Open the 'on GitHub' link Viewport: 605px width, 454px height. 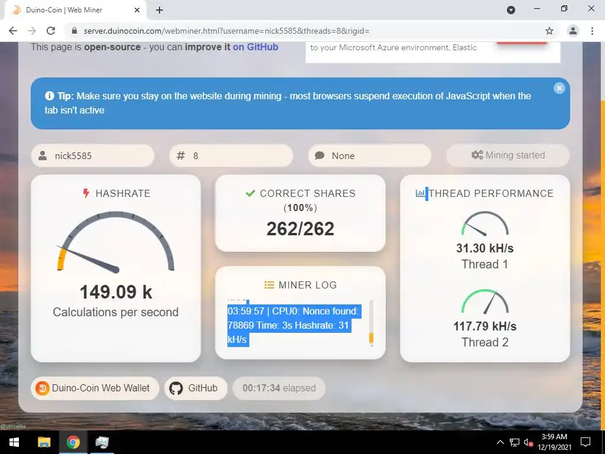(255, 47)
